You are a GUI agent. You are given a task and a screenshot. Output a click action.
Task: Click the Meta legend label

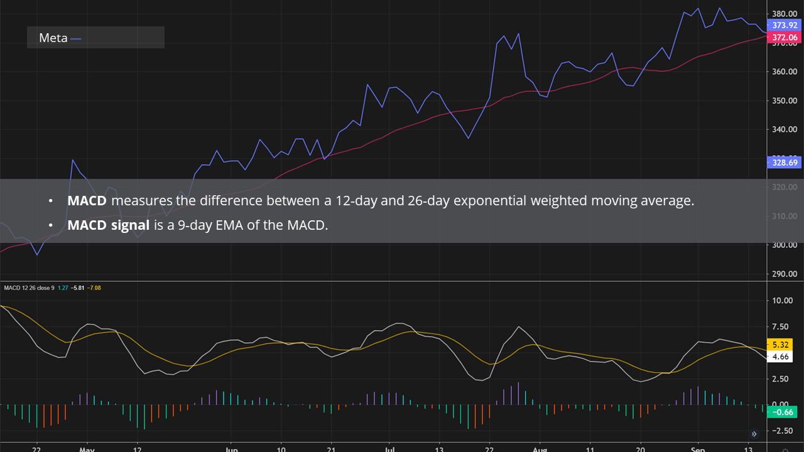[53, 38]
